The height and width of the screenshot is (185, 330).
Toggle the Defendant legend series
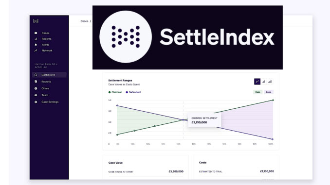pos(133,92)
